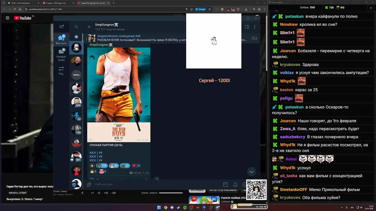Viewport: 376px width, 211px height.
Task: Open the Все чаты chat folder
Action: click(61, 40)
